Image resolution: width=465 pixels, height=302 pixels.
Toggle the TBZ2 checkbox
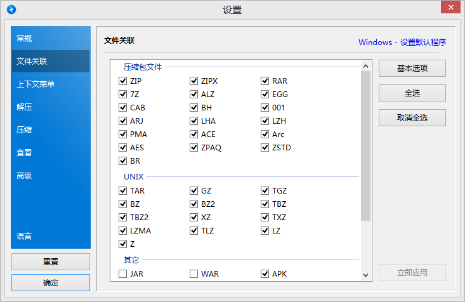click(x=123, y=217)
